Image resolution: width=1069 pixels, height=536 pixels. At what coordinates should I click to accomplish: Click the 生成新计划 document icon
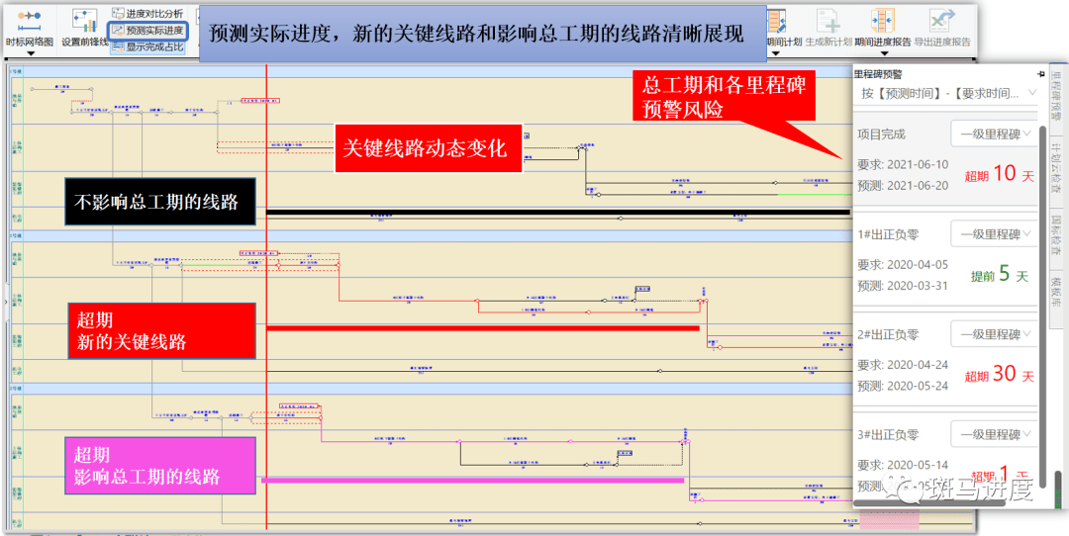(x=827, y=21)
